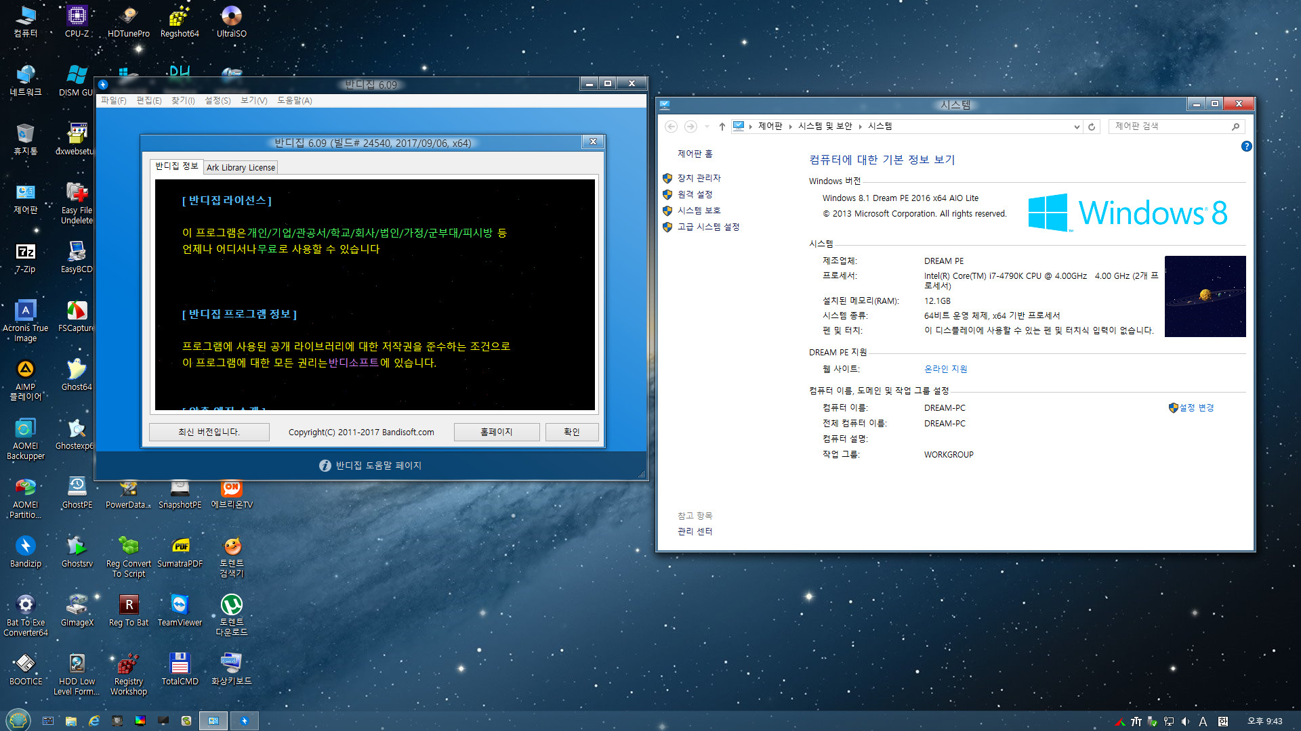Open the SumatraPDF desktop shortcut
This screenshot has width=1301, height=731.
[180, 552]
